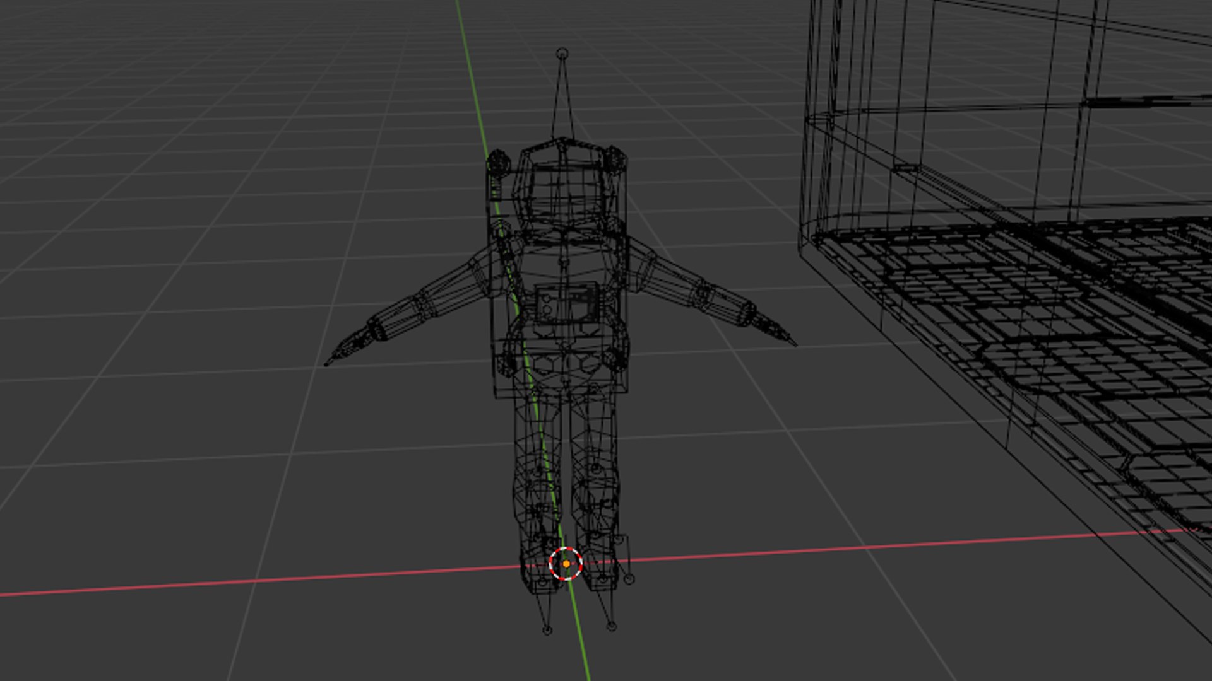Click the backpack's top-right corner knob

614,158
